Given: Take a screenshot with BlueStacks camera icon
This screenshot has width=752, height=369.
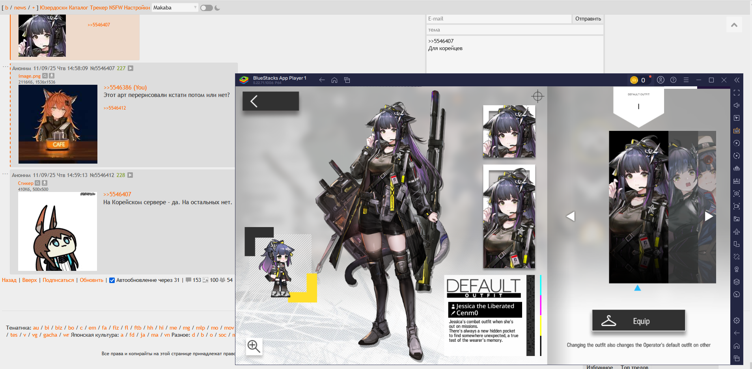Looking at the screenshot, I should click(737, 194).
